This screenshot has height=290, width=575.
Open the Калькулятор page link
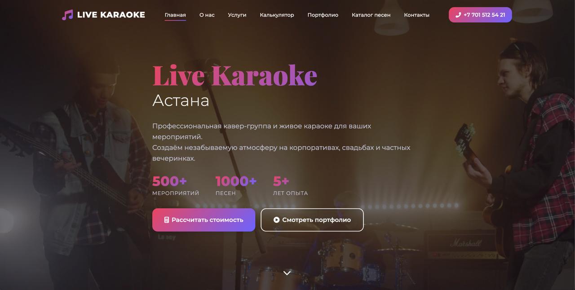277,15
